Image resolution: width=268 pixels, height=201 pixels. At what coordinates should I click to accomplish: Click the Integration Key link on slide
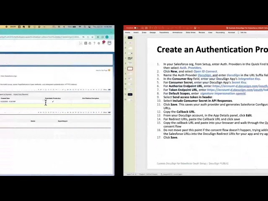pos(249,79)
